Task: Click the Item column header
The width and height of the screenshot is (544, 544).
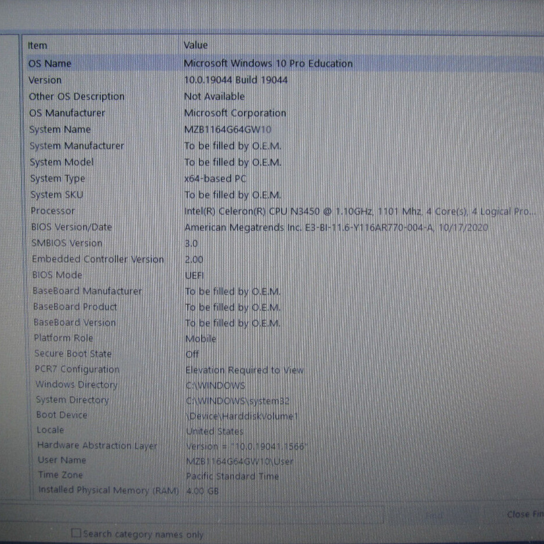Action: pyautogui.click(x=37, y=46)
